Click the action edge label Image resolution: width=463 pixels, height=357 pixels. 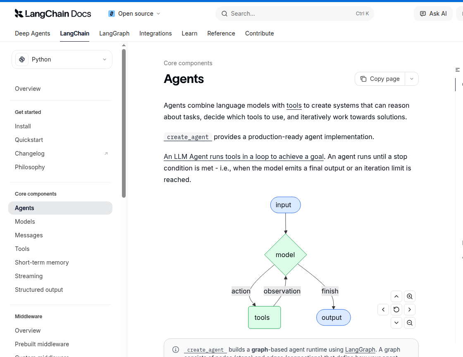coord(241,291)
